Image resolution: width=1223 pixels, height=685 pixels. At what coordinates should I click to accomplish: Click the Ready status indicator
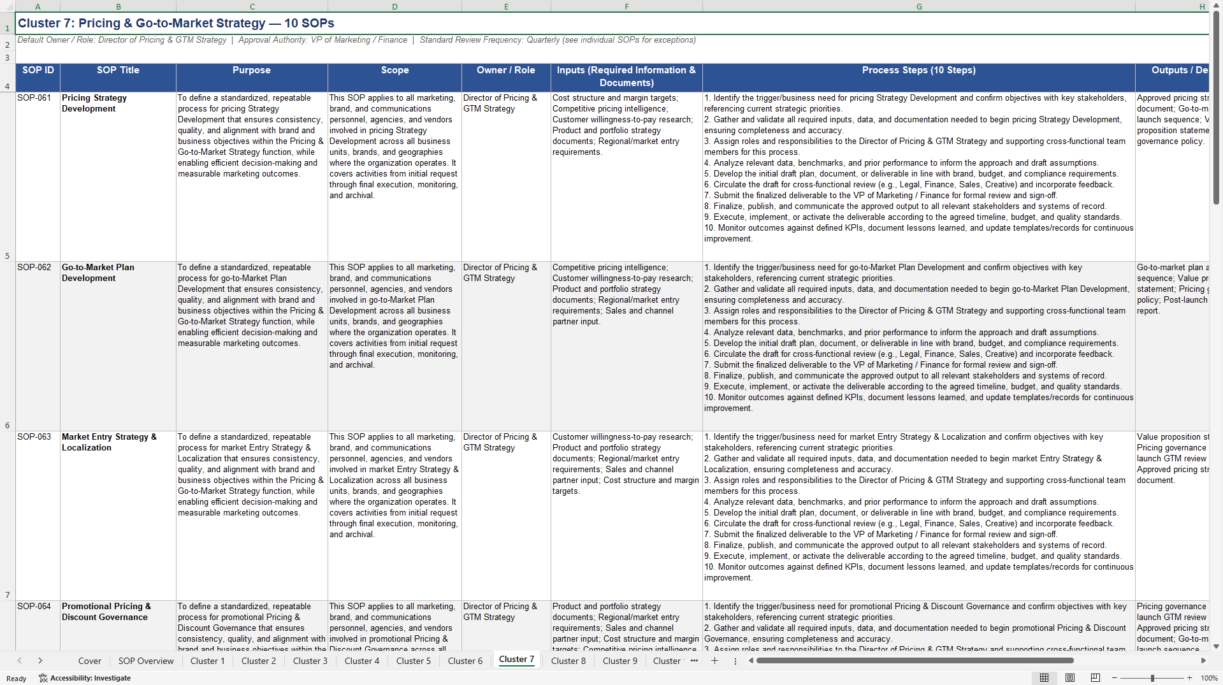[x=17, y=678]
